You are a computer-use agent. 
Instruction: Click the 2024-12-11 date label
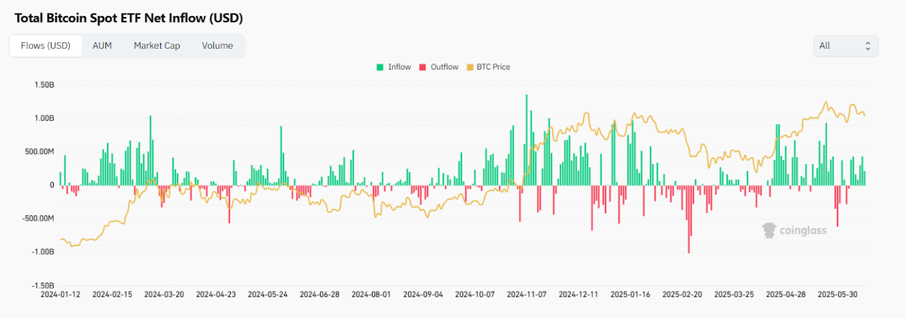tap(579, 294)
